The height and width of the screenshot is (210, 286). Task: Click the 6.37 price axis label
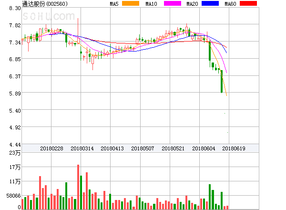[15, 76]
